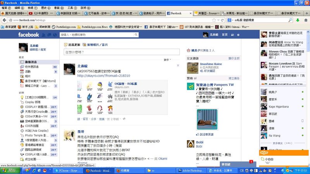The height and width of the screenshot is (174, 310).
Task: Click the Facebook search magnifier button
Action: click(x=136, y=35)
